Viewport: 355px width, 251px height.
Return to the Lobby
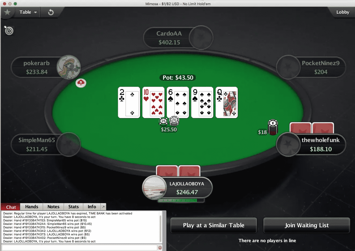pos(343,12)
